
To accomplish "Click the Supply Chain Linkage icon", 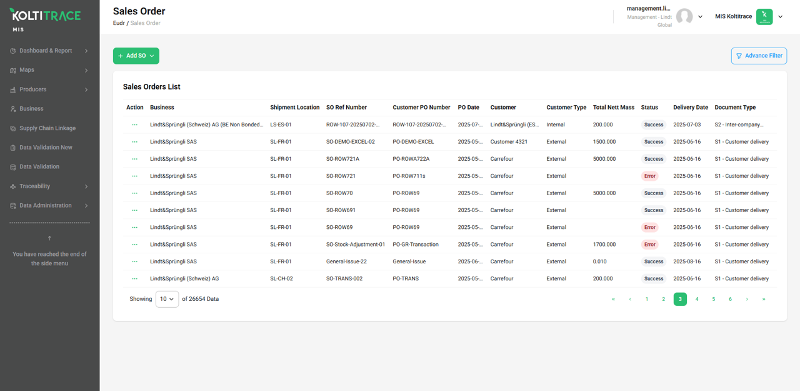I will [x=13, y=128].
